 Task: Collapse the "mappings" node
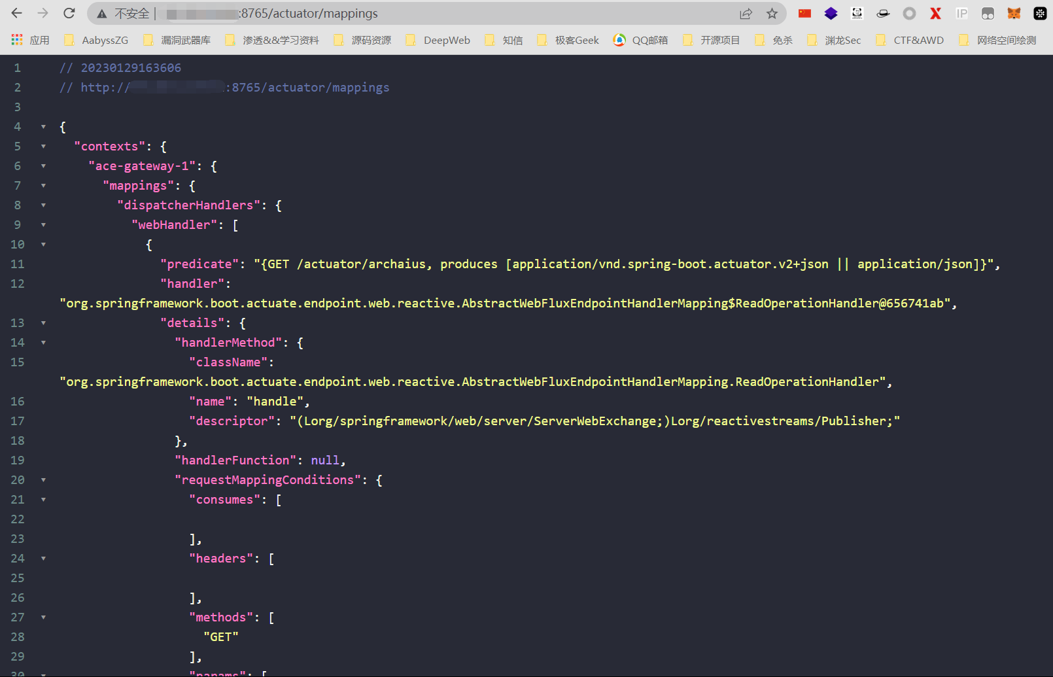pyautogui.click(x=43, y=186)
